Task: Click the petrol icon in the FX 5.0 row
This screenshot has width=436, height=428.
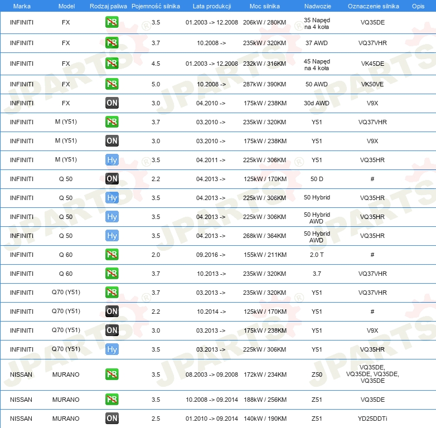Action: pos(112,84)
